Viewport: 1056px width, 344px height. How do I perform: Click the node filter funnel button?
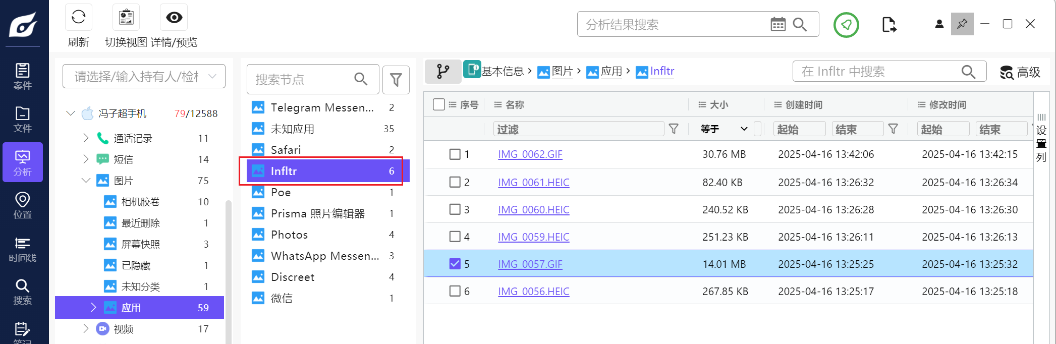point(396,79)
